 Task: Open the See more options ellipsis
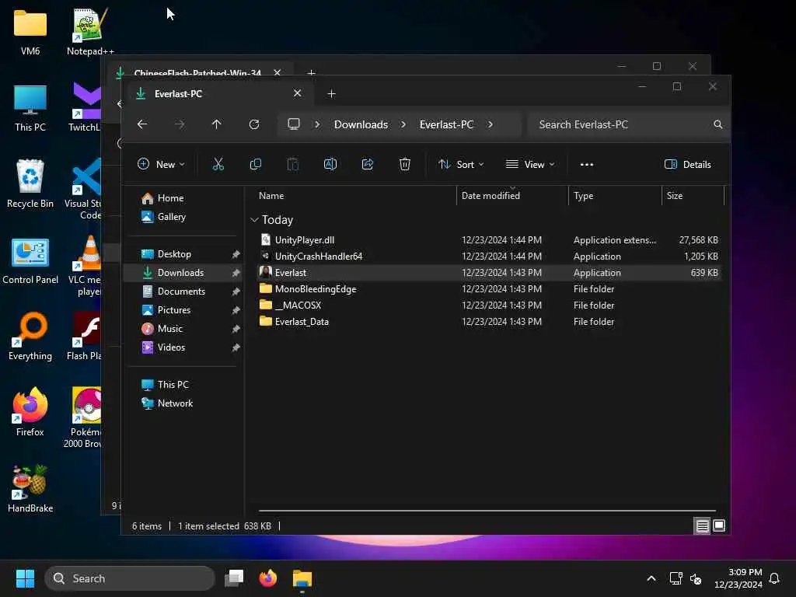click(x=587, y=165)
